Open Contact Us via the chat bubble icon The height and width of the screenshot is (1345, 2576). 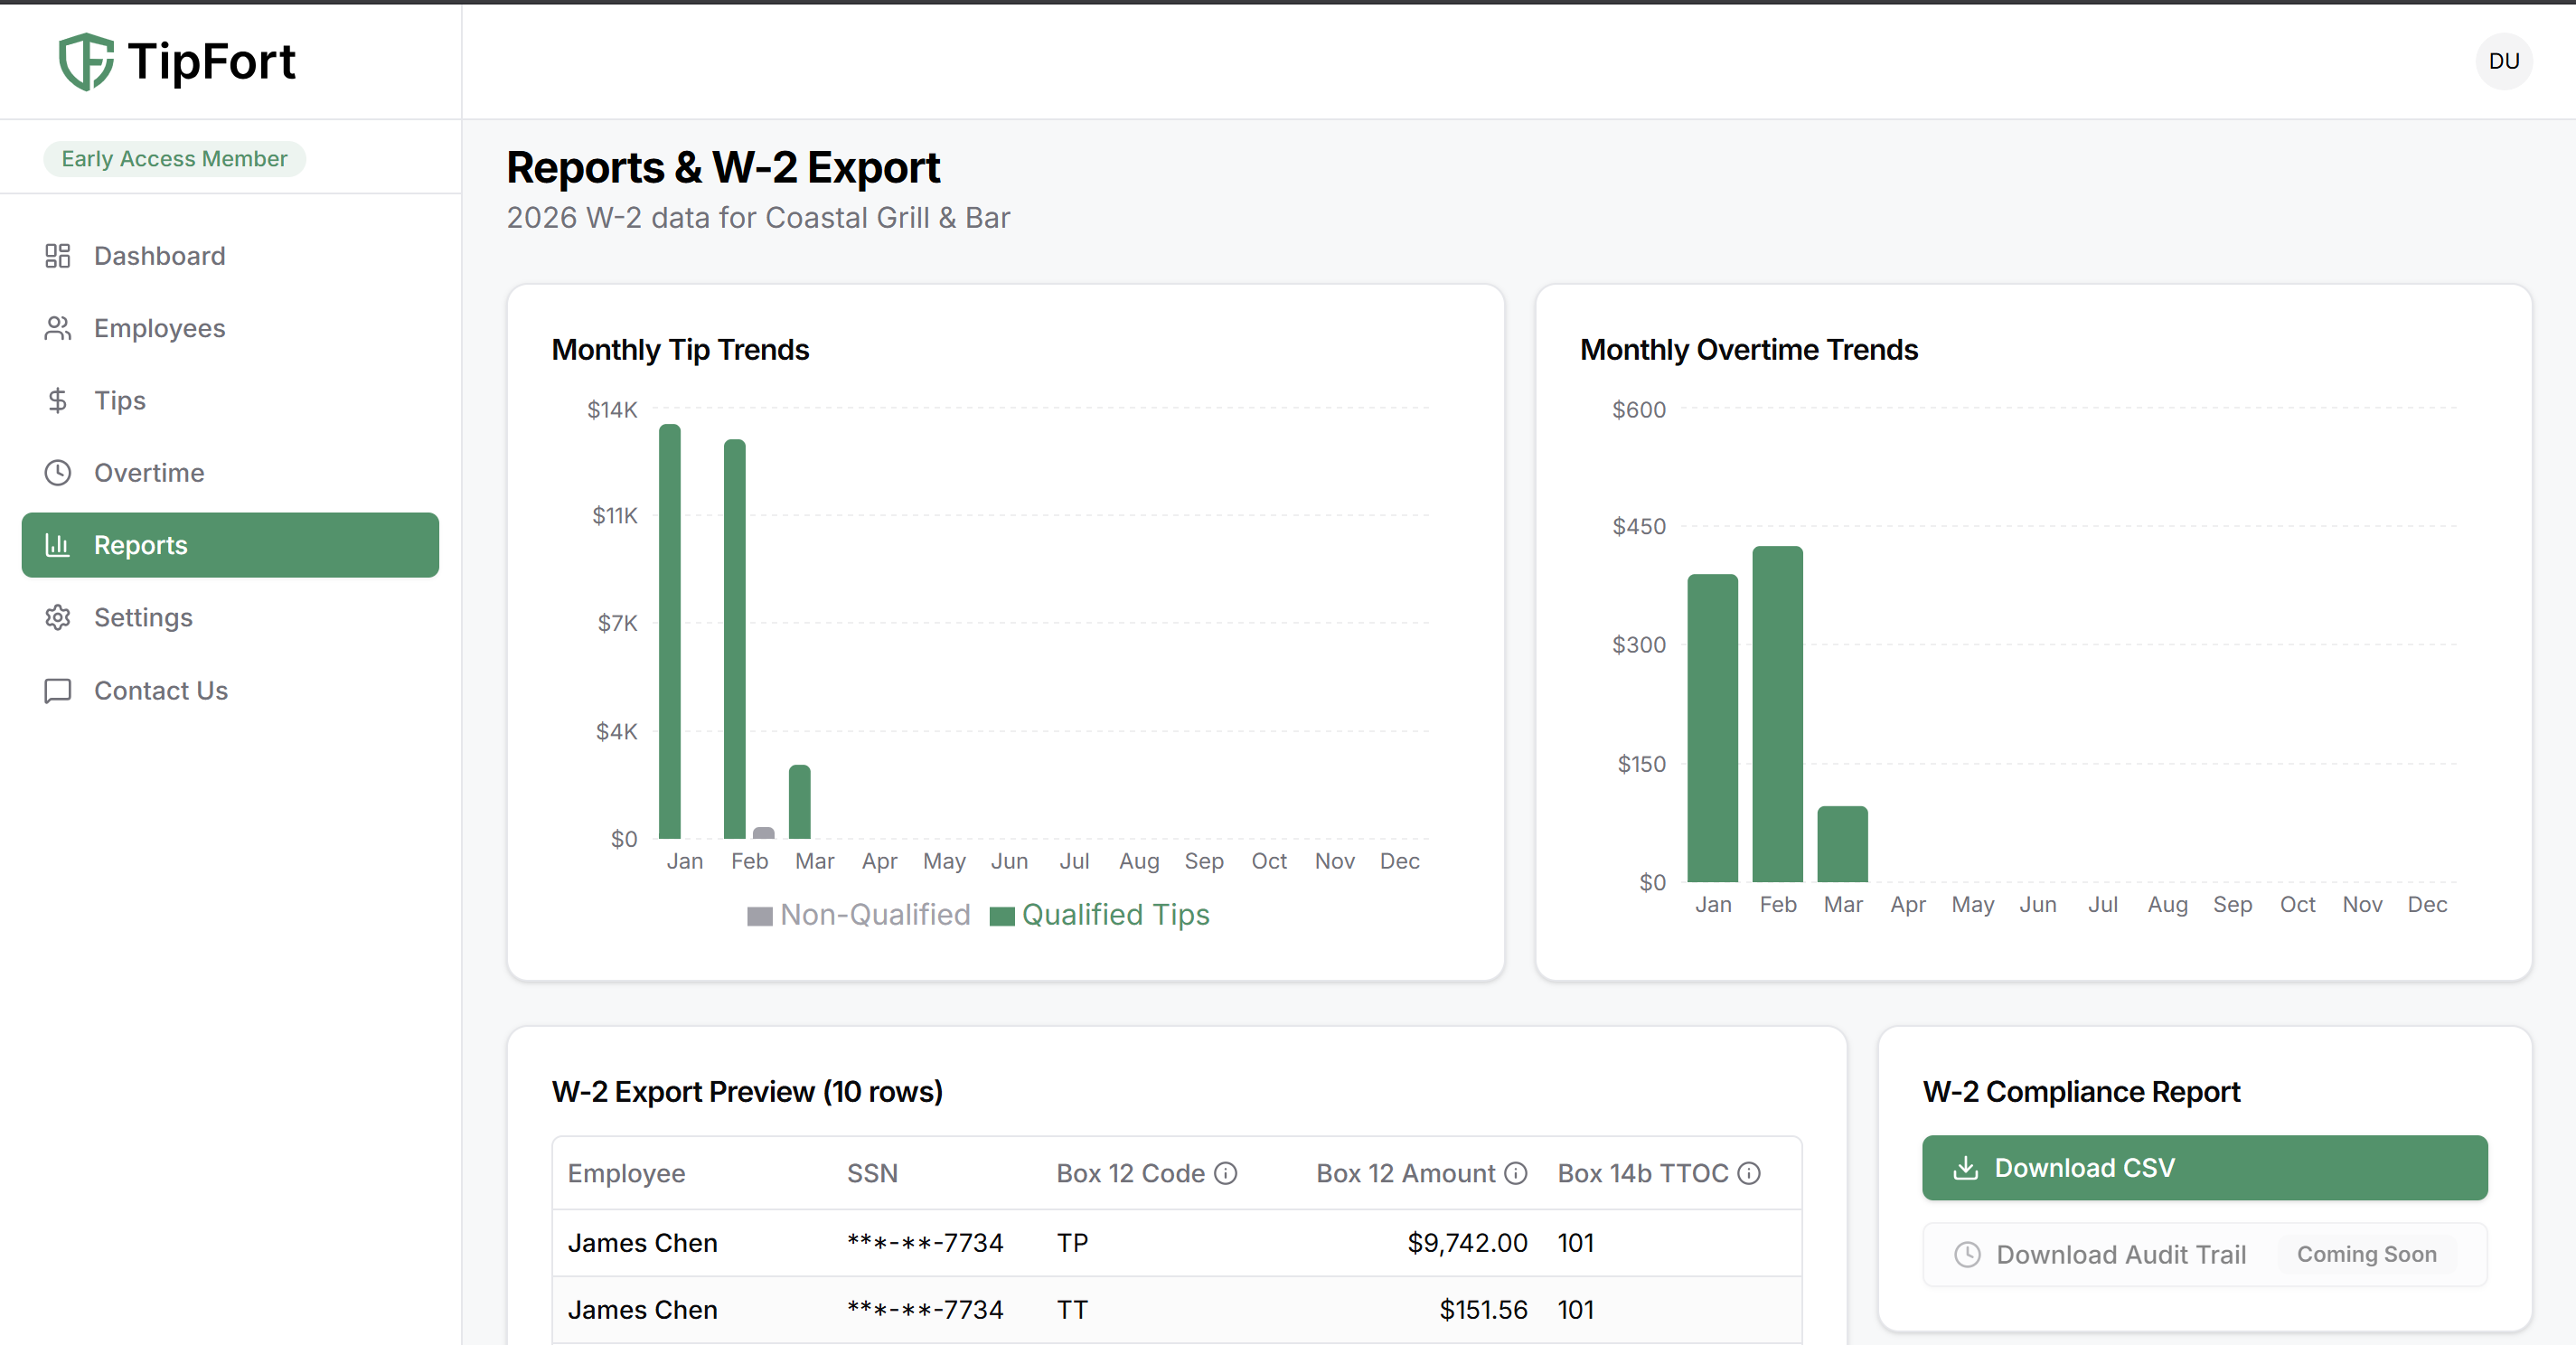pyautogui.click(x=58, y=690)
